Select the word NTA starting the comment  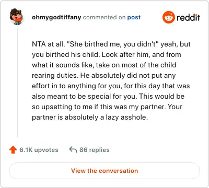pos(39,44)
